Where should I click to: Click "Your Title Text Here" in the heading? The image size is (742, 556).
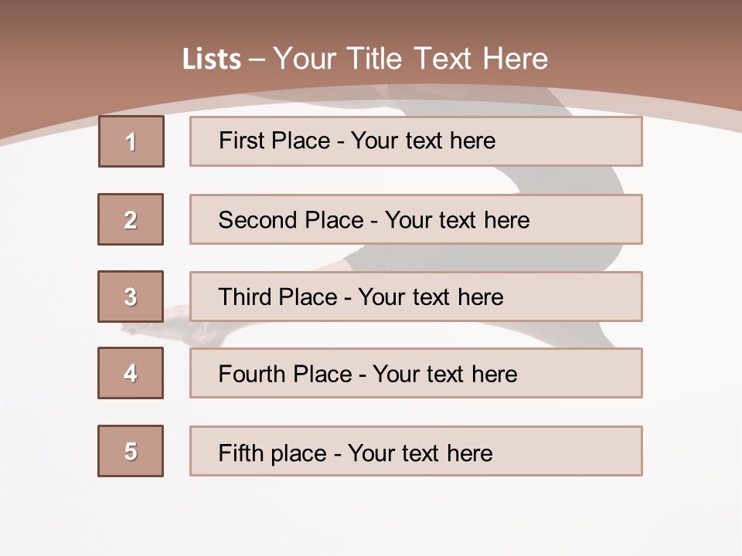tap(410, 59)
